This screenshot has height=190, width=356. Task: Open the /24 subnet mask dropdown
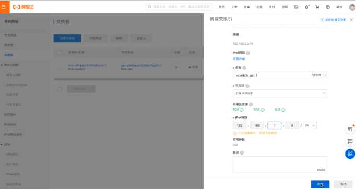(x=310, y=125)
